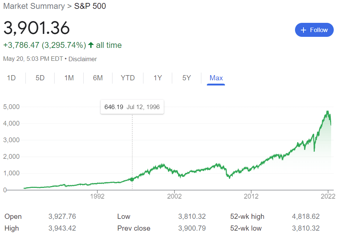Image resolution: width=347 pixels, height=238 pixels.
Task: Click the 2012 x-axis year label
Action: coord(251,196)
